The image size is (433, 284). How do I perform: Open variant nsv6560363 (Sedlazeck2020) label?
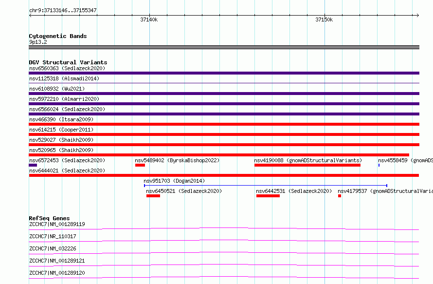click(67, 68)
